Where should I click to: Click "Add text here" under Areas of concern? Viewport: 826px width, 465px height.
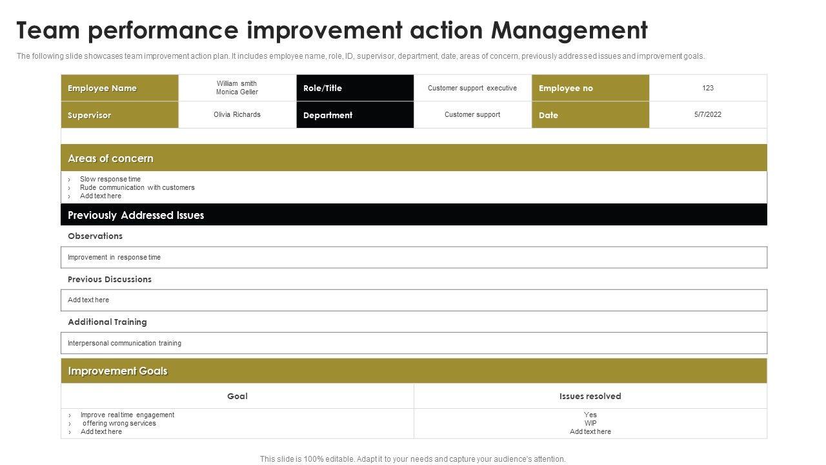pos(101,196)
